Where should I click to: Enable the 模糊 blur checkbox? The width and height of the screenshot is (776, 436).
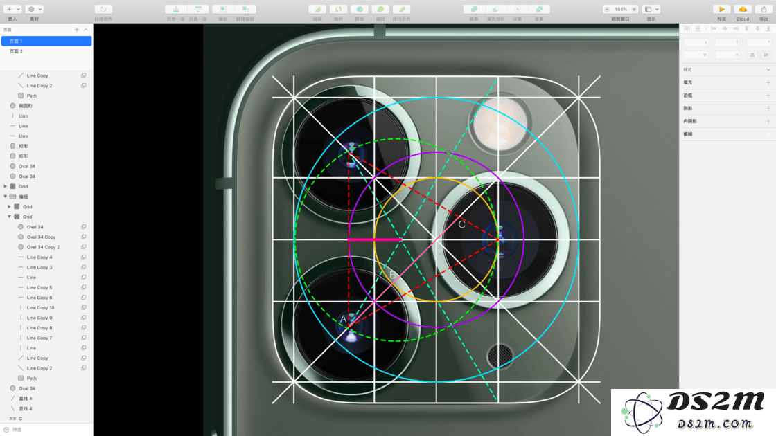(x=768, y=134)
